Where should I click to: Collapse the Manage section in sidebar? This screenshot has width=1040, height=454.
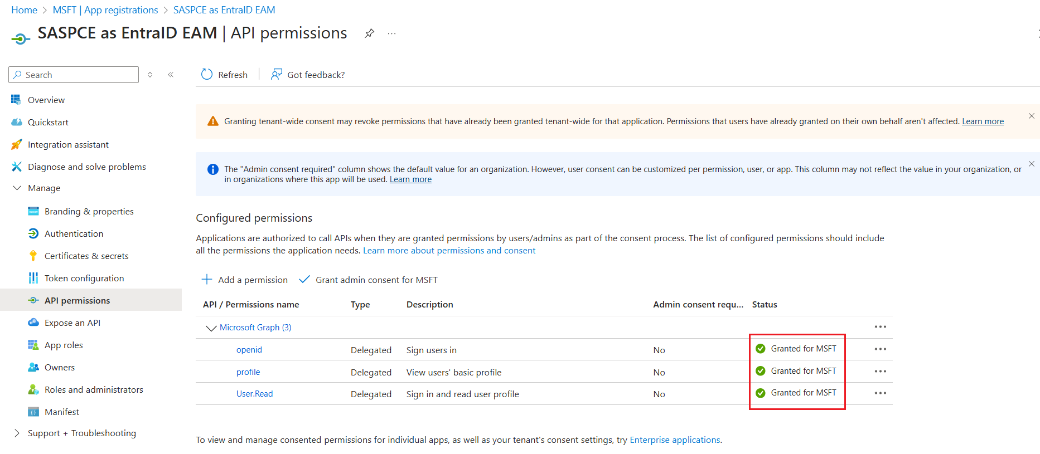click(17, 188)
